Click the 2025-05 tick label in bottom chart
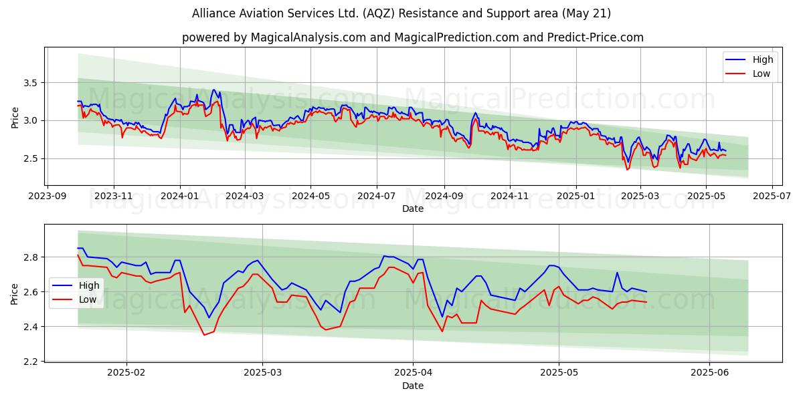Screen dimensions: 803x401 559,373
